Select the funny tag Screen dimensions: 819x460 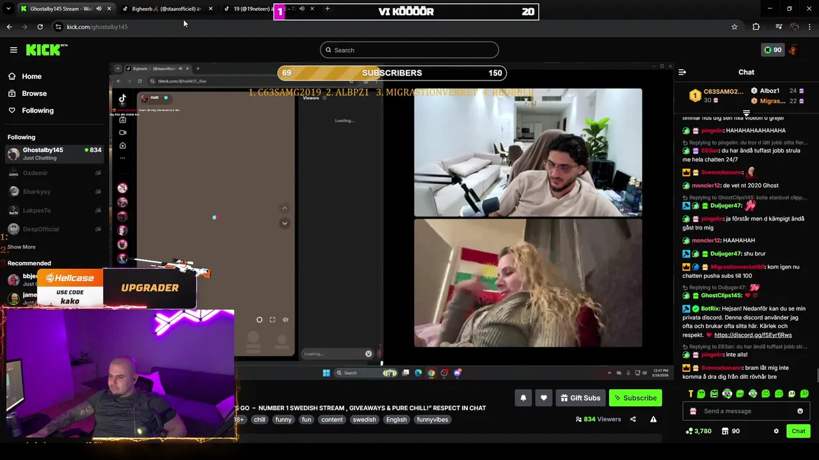(283, 420)
